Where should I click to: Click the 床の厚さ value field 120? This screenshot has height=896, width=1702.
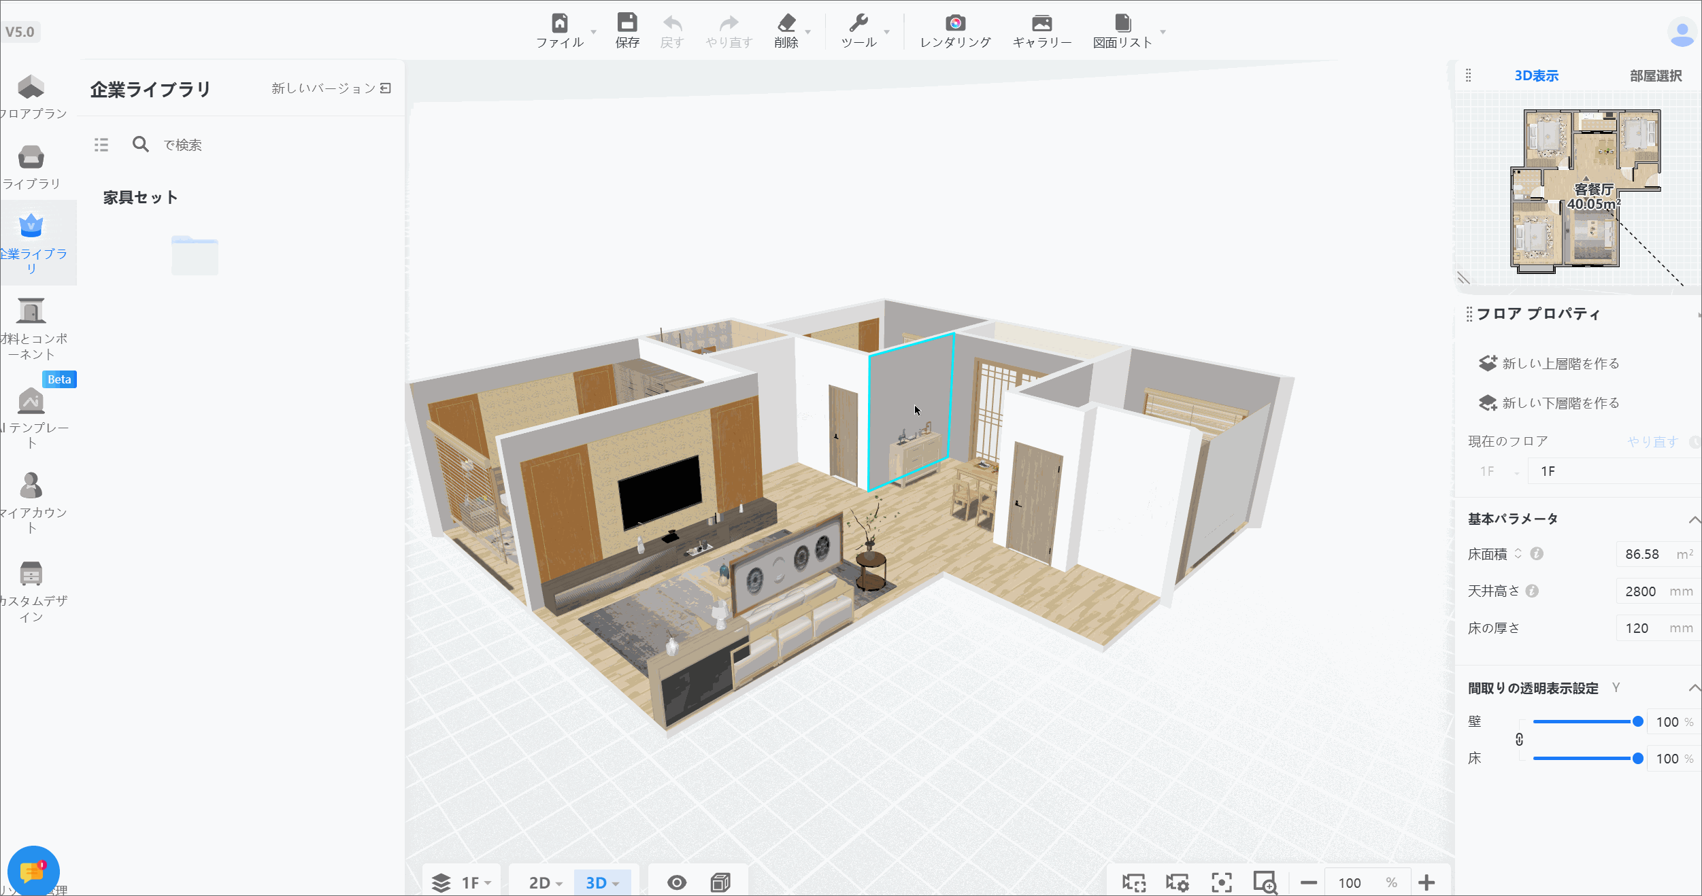click(1658, 627)
